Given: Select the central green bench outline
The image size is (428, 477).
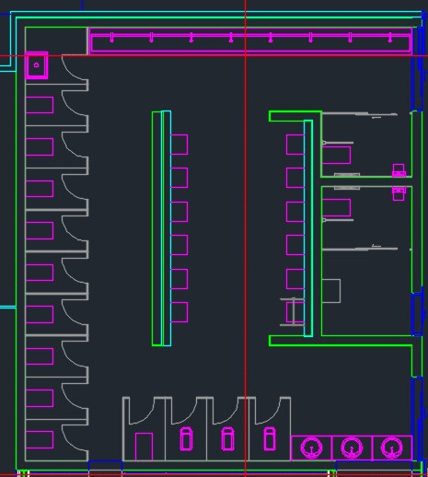Looking at the screenshot, I should [156, 228].
